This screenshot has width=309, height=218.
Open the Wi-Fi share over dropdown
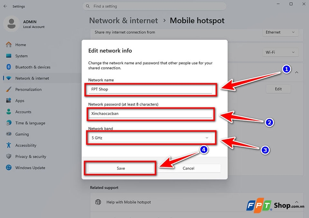click(x=280, y=52)
